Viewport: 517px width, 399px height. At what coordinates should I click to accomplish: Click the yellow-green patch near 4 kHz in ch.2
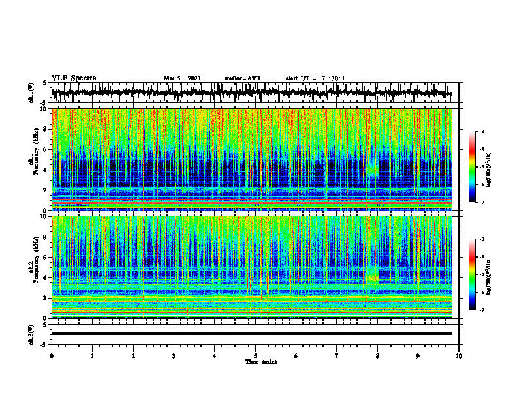click(x=373, y=278)
